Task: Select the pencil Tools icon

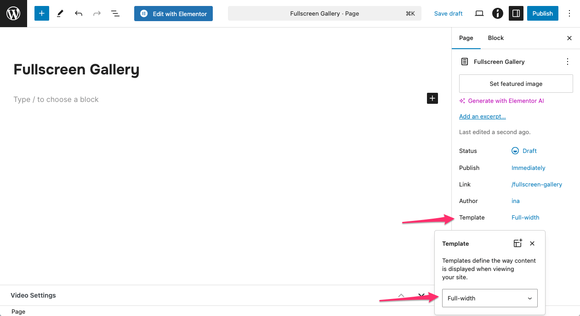Action: coord(60,13)
